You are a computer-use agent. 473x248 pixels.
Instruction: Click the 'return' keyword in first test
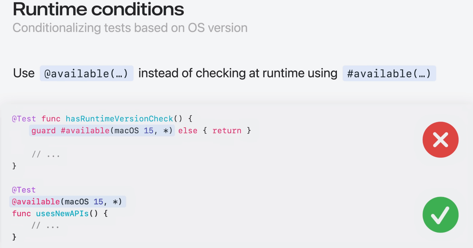pos(227,131)
